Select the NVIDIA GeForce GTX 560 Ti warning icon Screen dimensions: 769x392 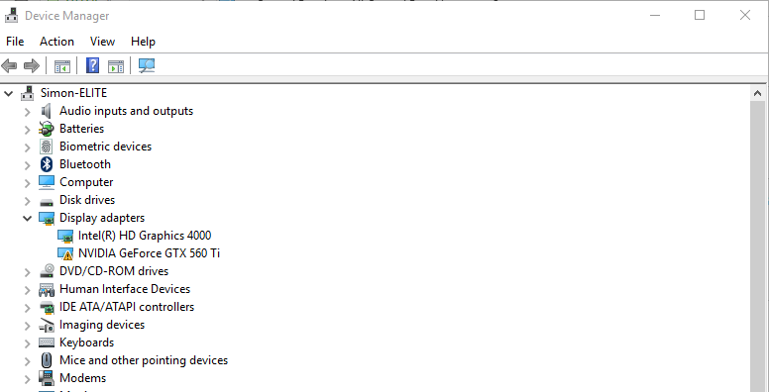pos(65,253)
